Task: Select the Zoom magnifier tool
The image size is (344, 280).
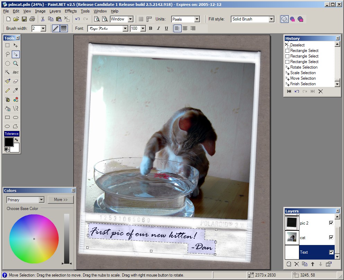Action: click(x=16, y=63)
